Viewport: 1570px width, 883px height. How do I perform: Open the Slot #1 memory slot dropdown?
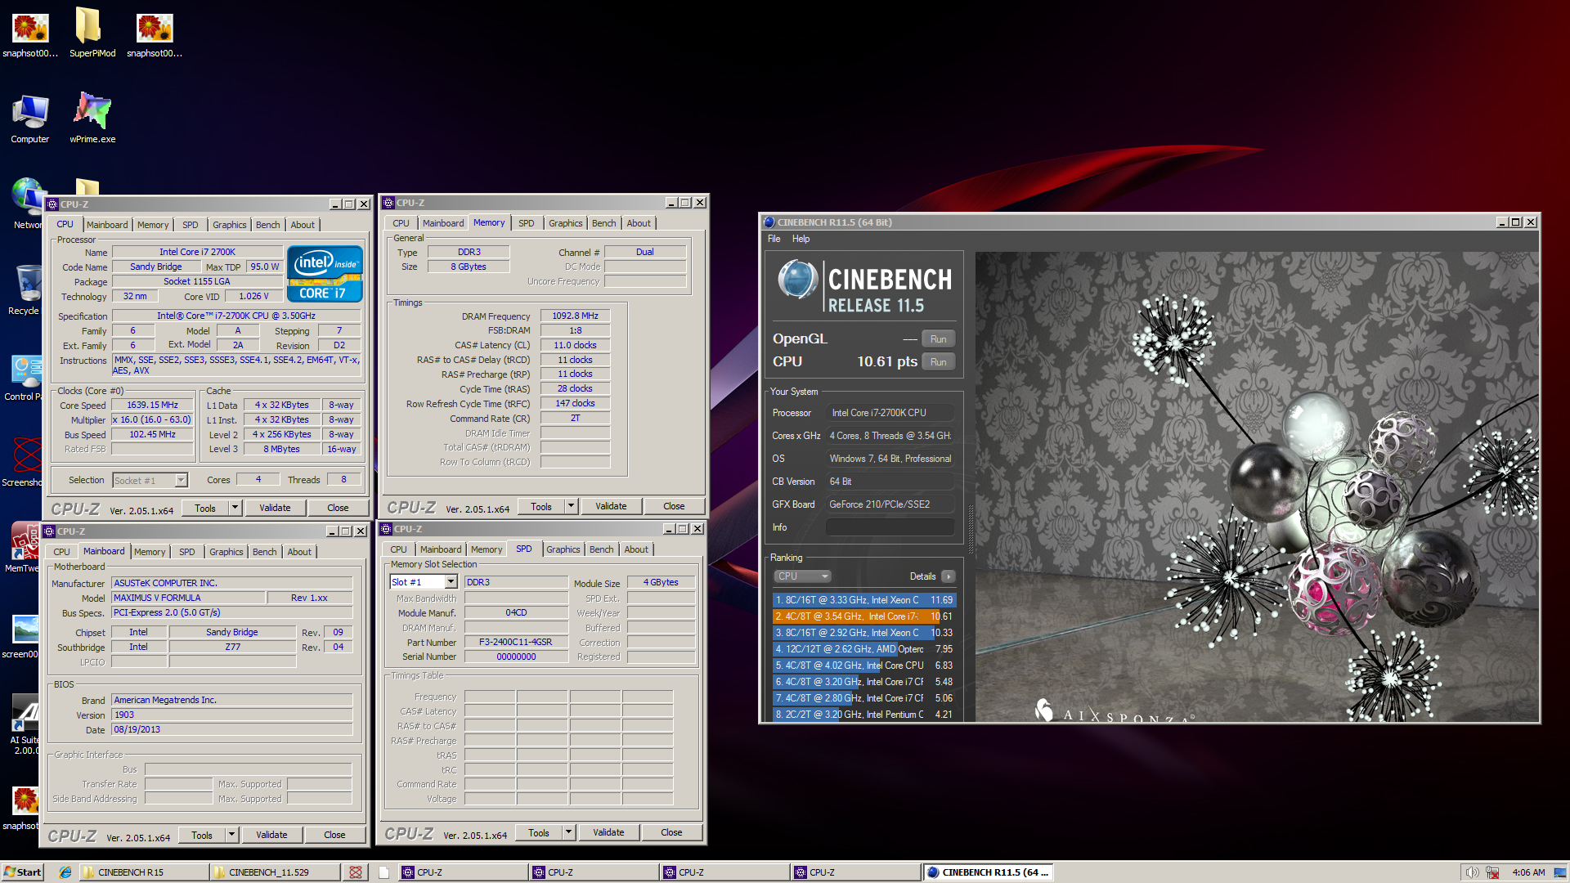coord(424,582)
